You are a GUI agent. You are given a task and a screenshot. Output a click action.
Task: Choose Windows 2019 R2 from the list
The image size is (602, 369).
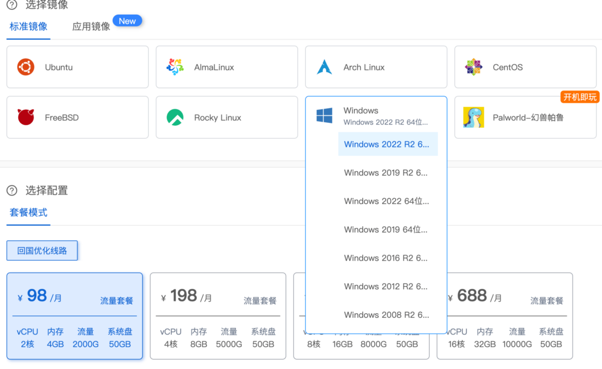click(388, 173)
